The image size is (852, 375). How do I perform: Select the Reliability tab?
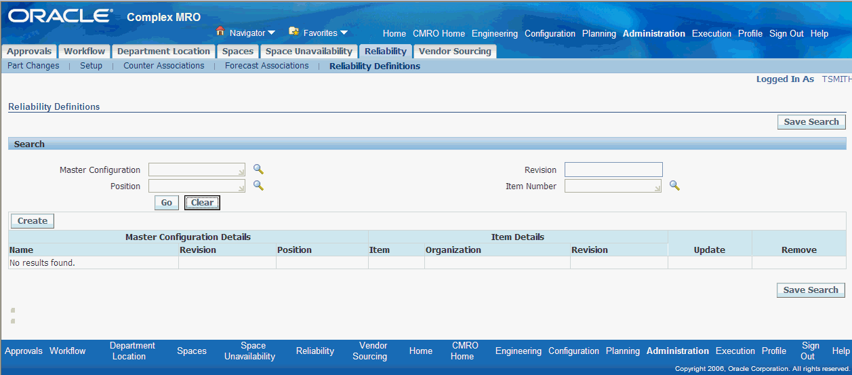point(385,52)
